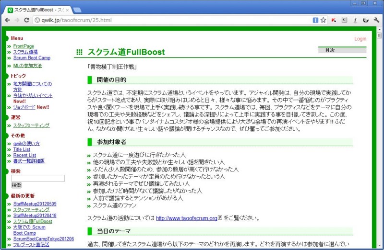
Task: Click the 参加対象者 section heading
Action: click(112, 142)
